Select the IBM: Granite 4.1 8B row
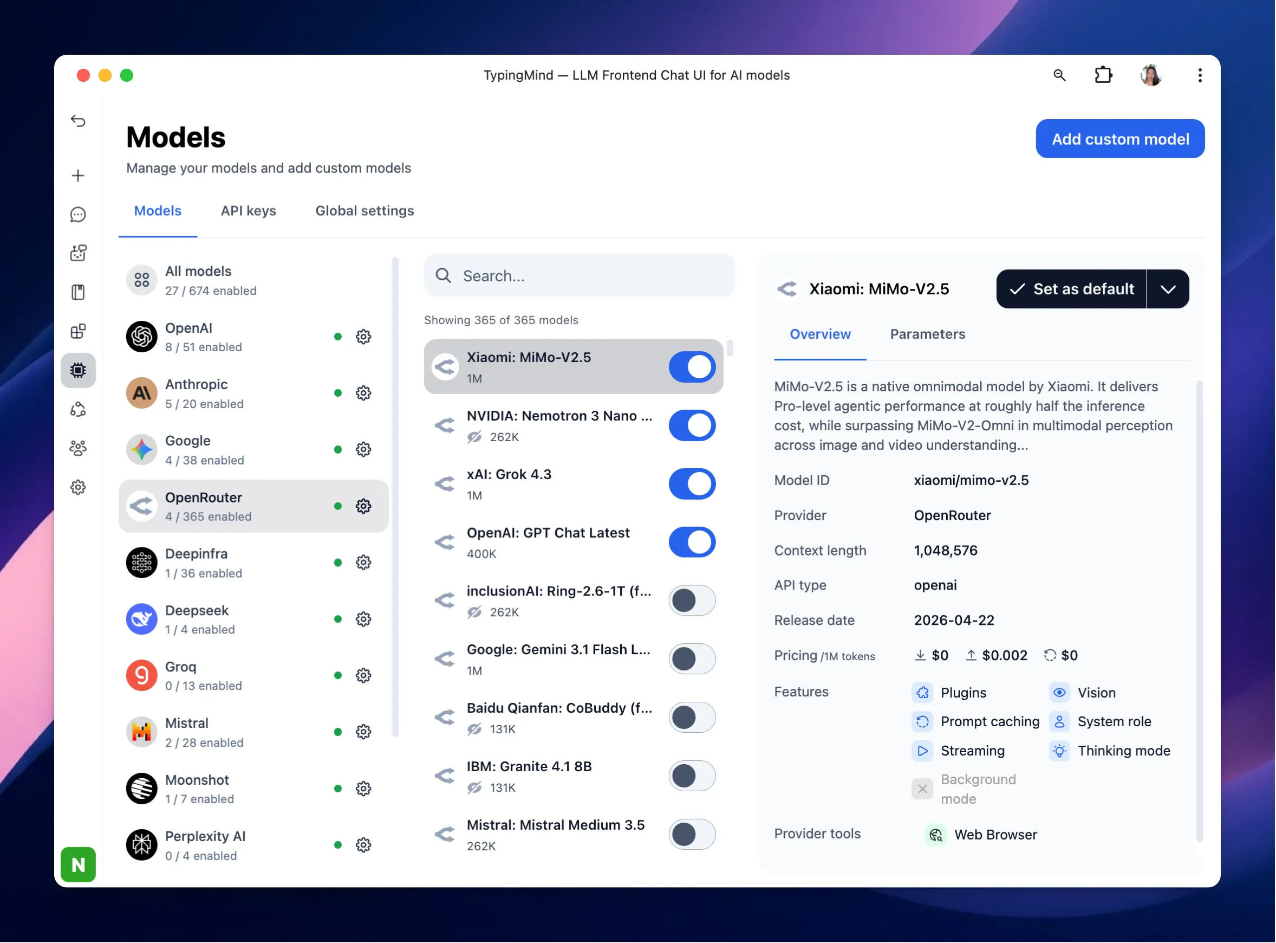This screenshot has height=943, width=1276. (574, 776)
